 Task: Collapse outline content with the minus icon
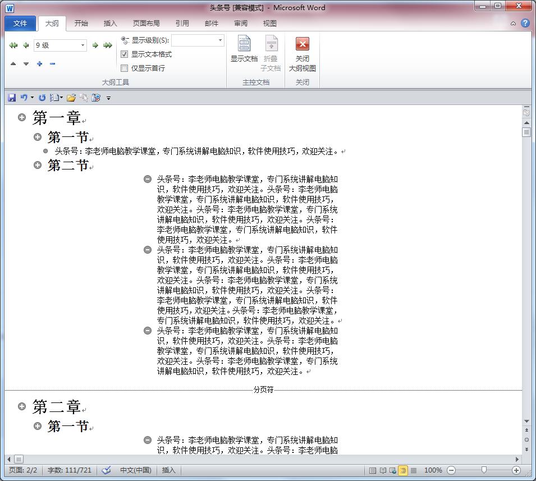click(x=52, y=63)
